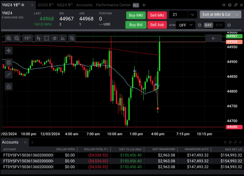Switch order duration to GTC
244x176 pixels.
[x=219, y=25]
